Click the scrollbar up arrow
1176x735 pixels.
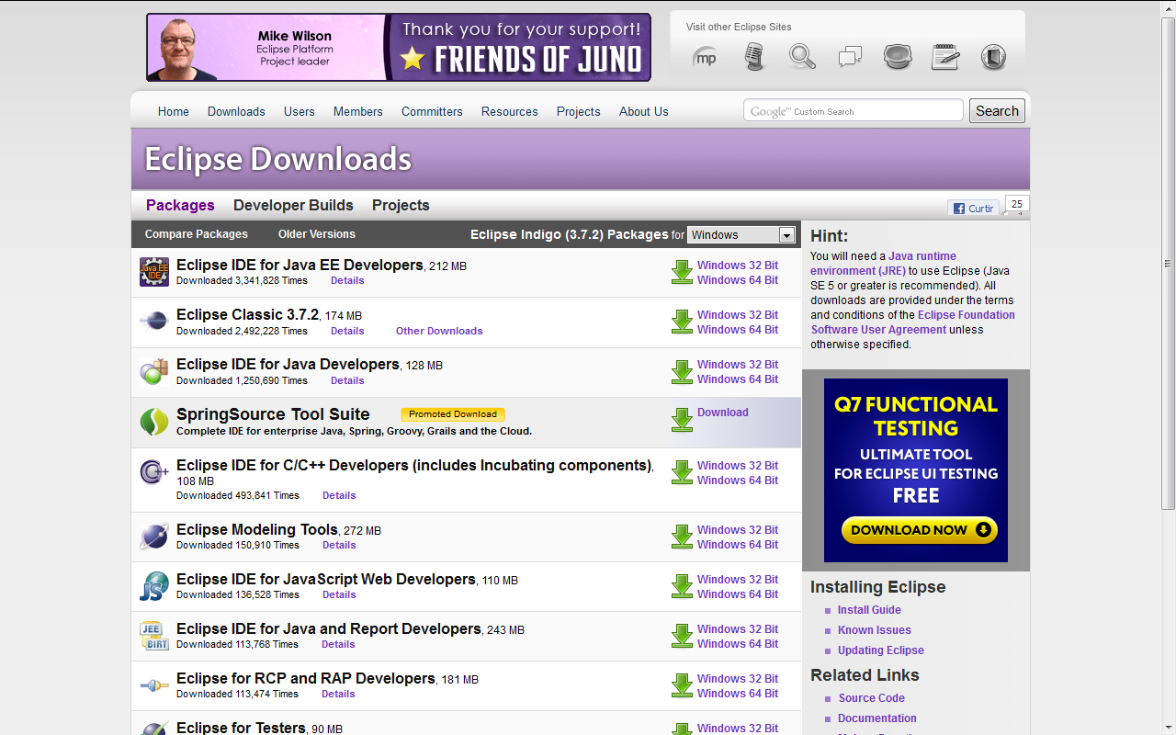pyautogui.click(x=1168, y=7)
